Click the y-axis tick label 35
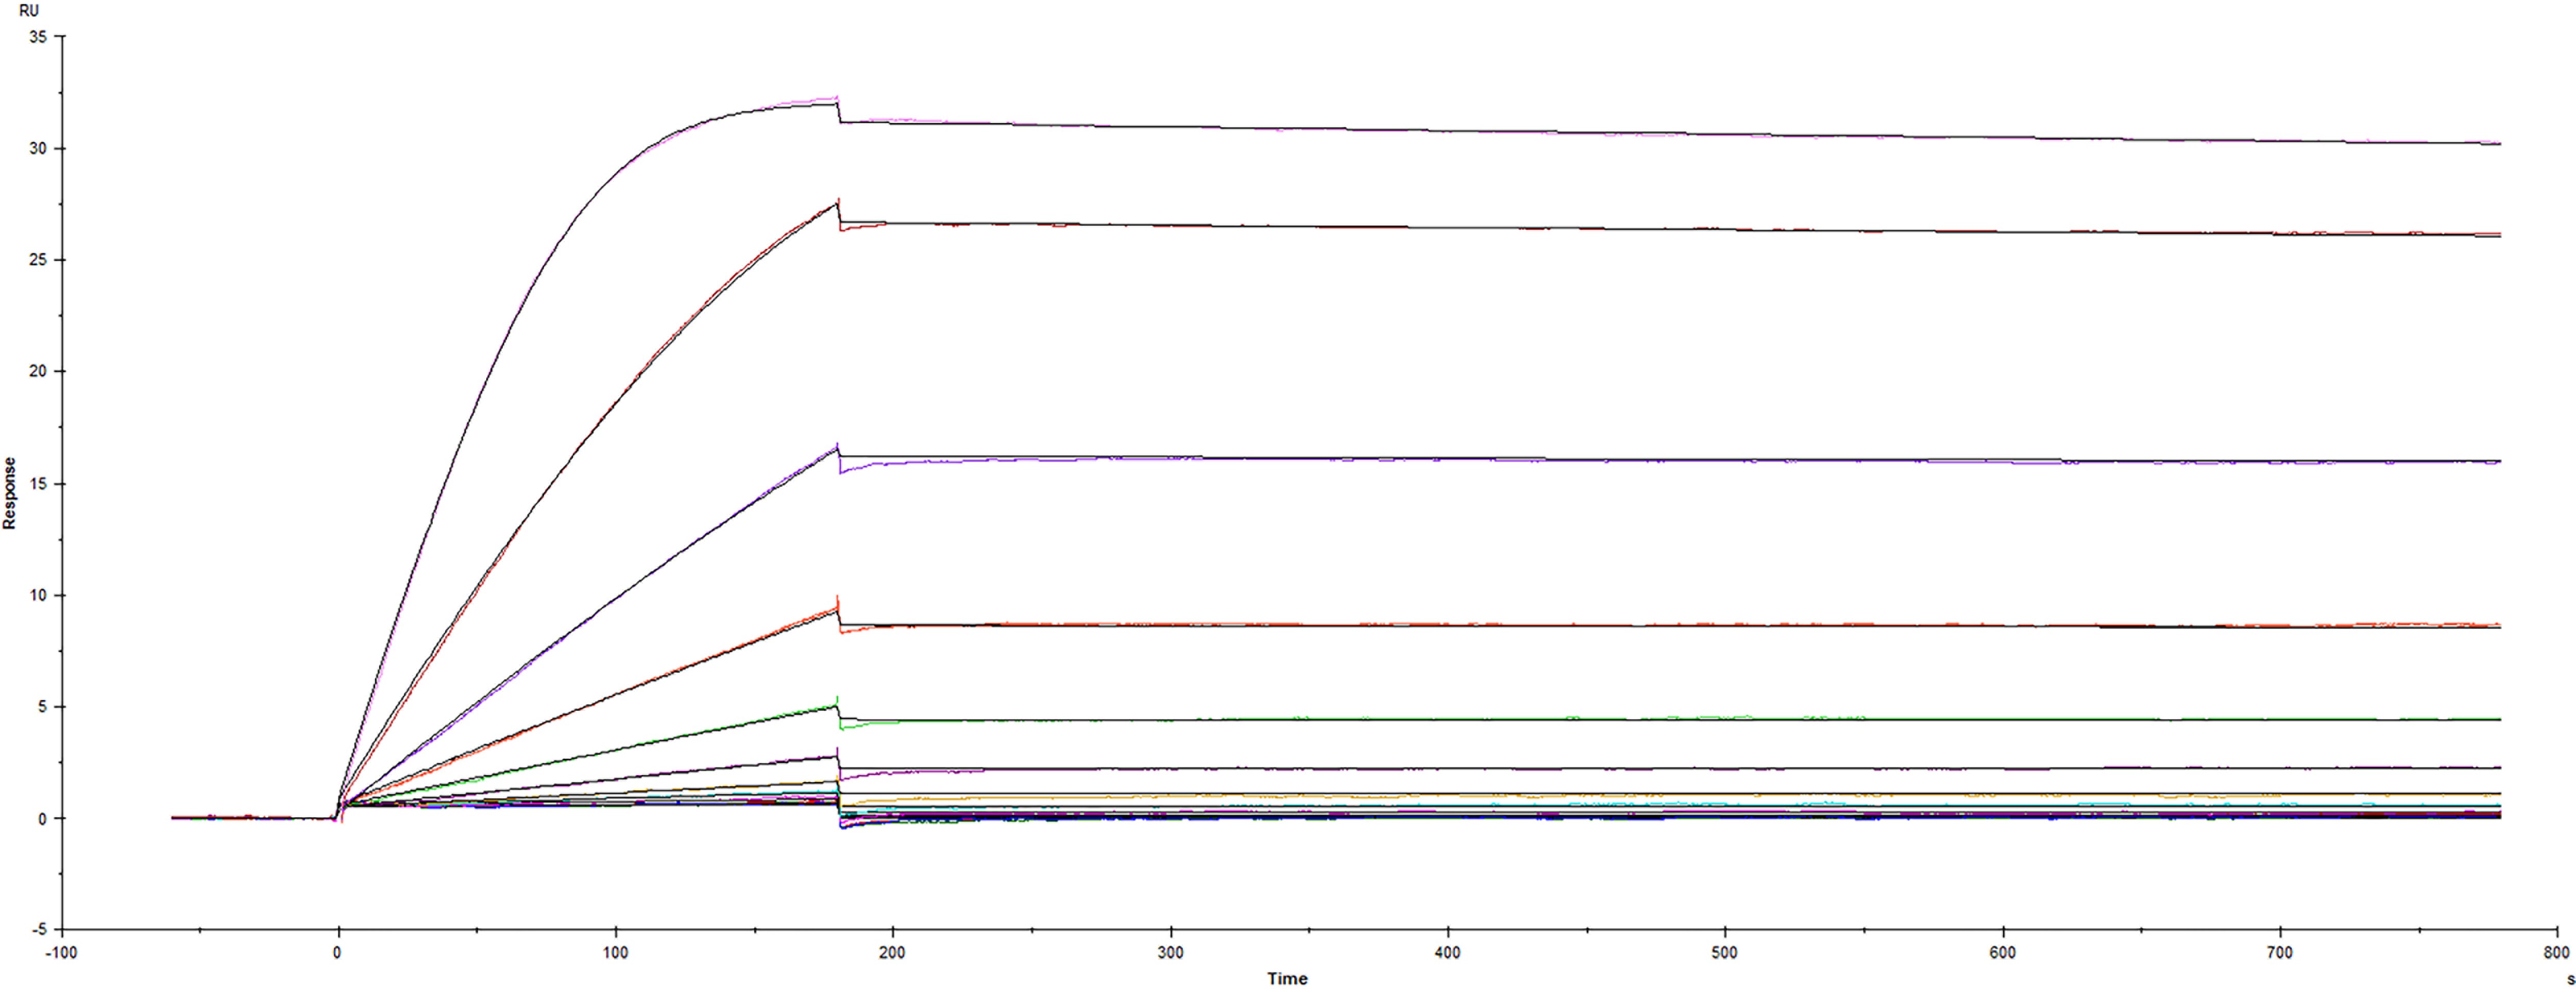Image resolution: width=2576 pixels, height=989 pixels. (x=38, y=37)
